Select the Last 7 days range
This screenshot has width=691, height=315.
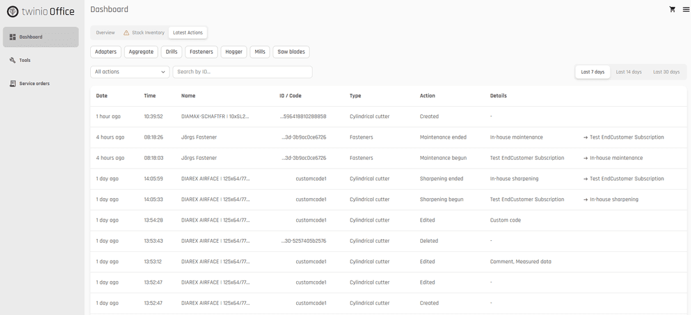[x=592, y=72]
